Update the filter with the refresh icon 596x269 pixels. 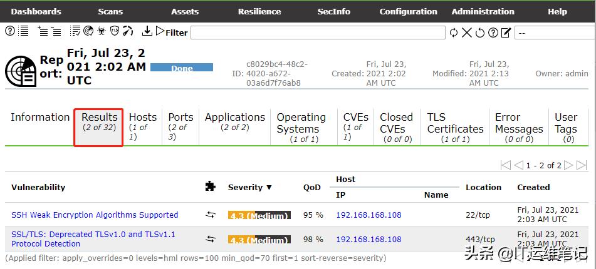[x=454, y=33]
